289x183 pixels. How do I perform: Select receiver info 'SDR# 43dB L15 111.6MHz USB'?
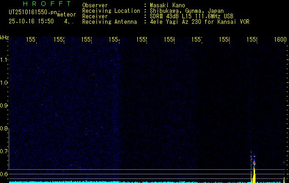(192, 16)
